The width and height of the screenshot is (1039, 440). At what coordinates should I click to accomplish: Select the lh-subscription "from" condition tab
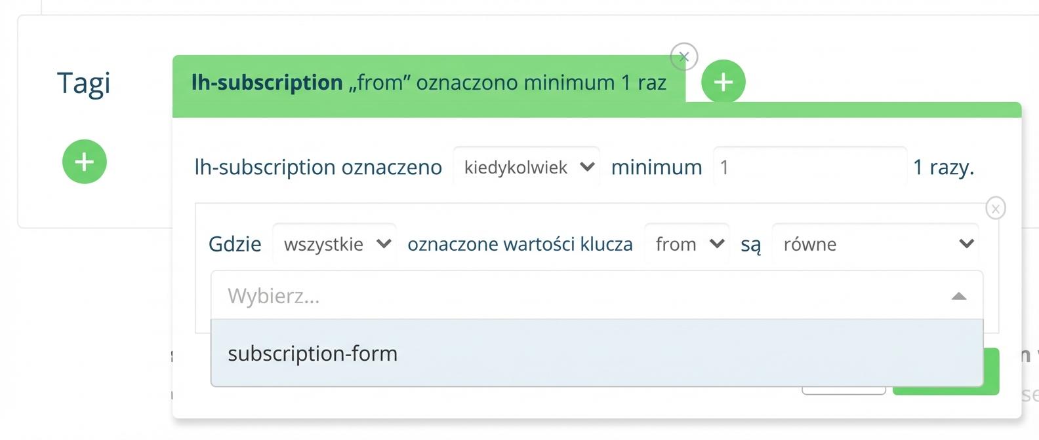click(x=428, y=83)
